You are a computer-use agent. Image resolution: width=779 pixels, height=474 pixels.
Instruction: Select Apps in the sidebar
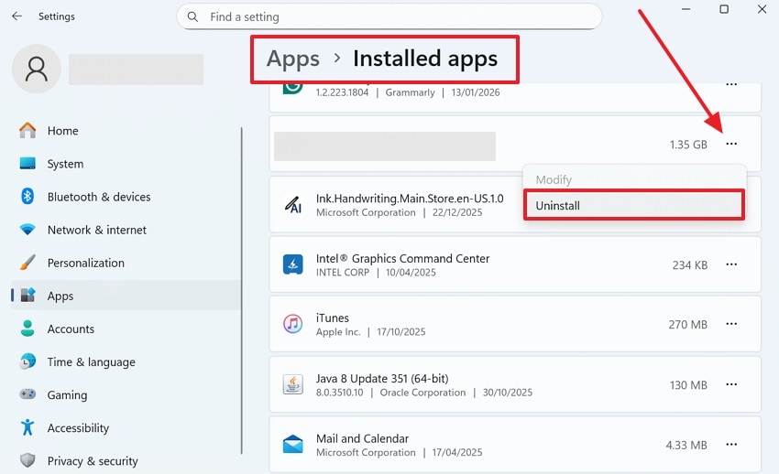pos(126,296)
